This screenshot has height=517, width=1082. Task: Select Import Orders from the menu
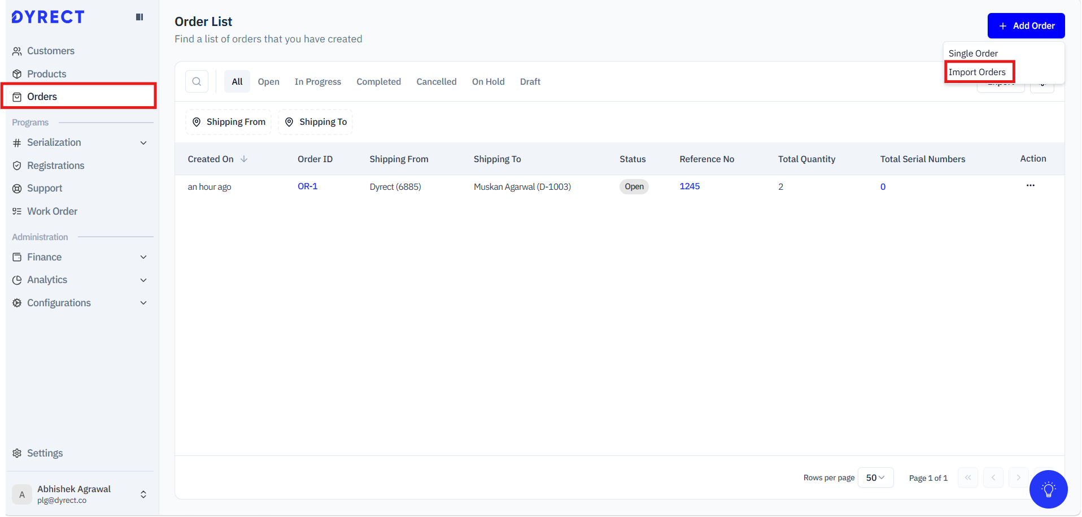[977, 72]
